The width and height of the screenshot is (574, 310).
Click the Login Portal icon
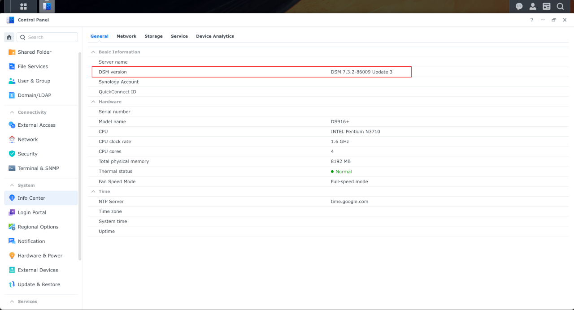12,212
